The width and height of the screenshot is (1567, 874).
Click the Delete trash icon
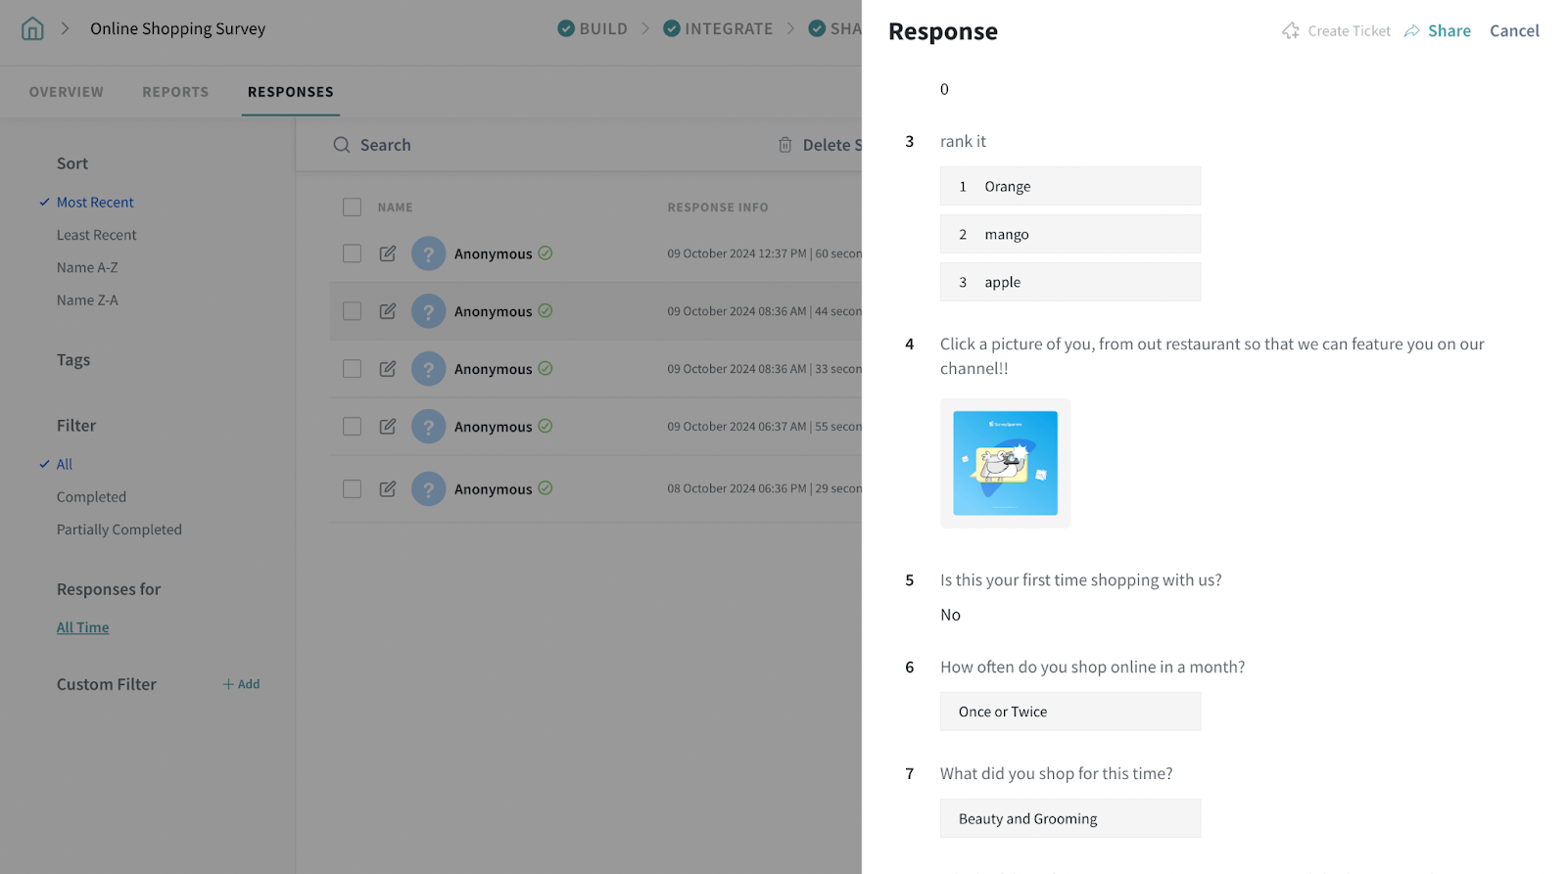[784, 145]
